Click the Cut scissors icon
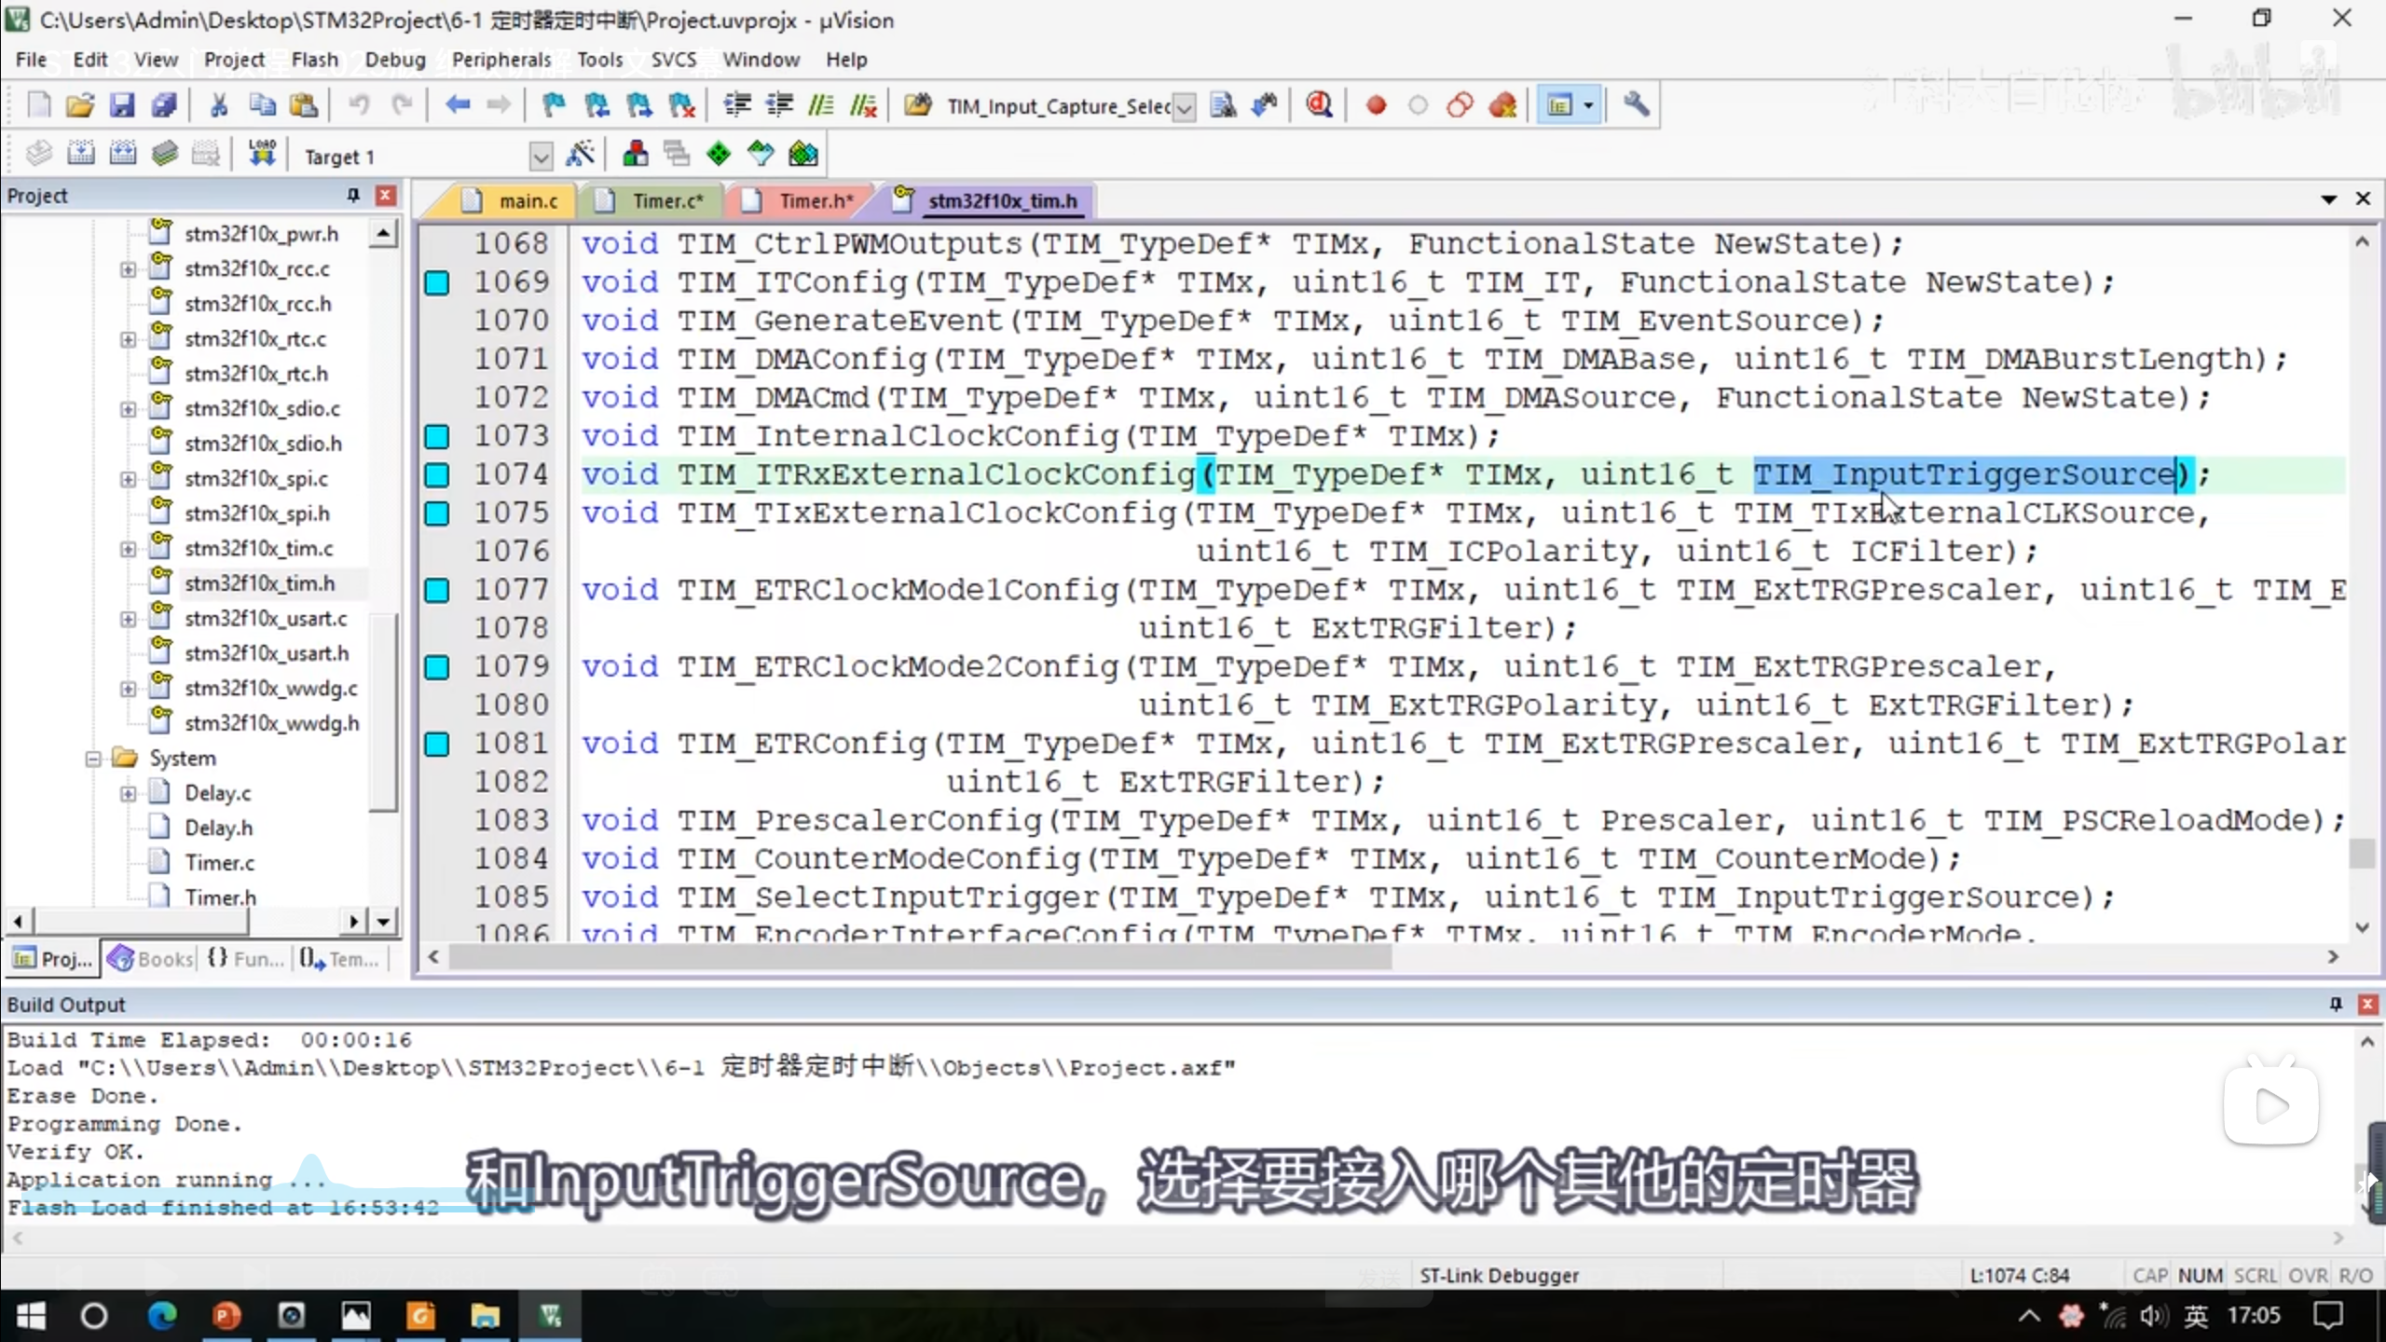The image size is (2386, 1342). point(219,105)
